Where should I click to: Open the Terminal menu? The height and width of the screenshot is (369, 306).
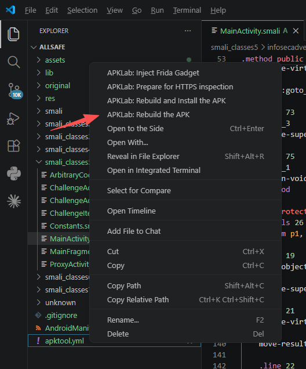[x=187, y=10]
